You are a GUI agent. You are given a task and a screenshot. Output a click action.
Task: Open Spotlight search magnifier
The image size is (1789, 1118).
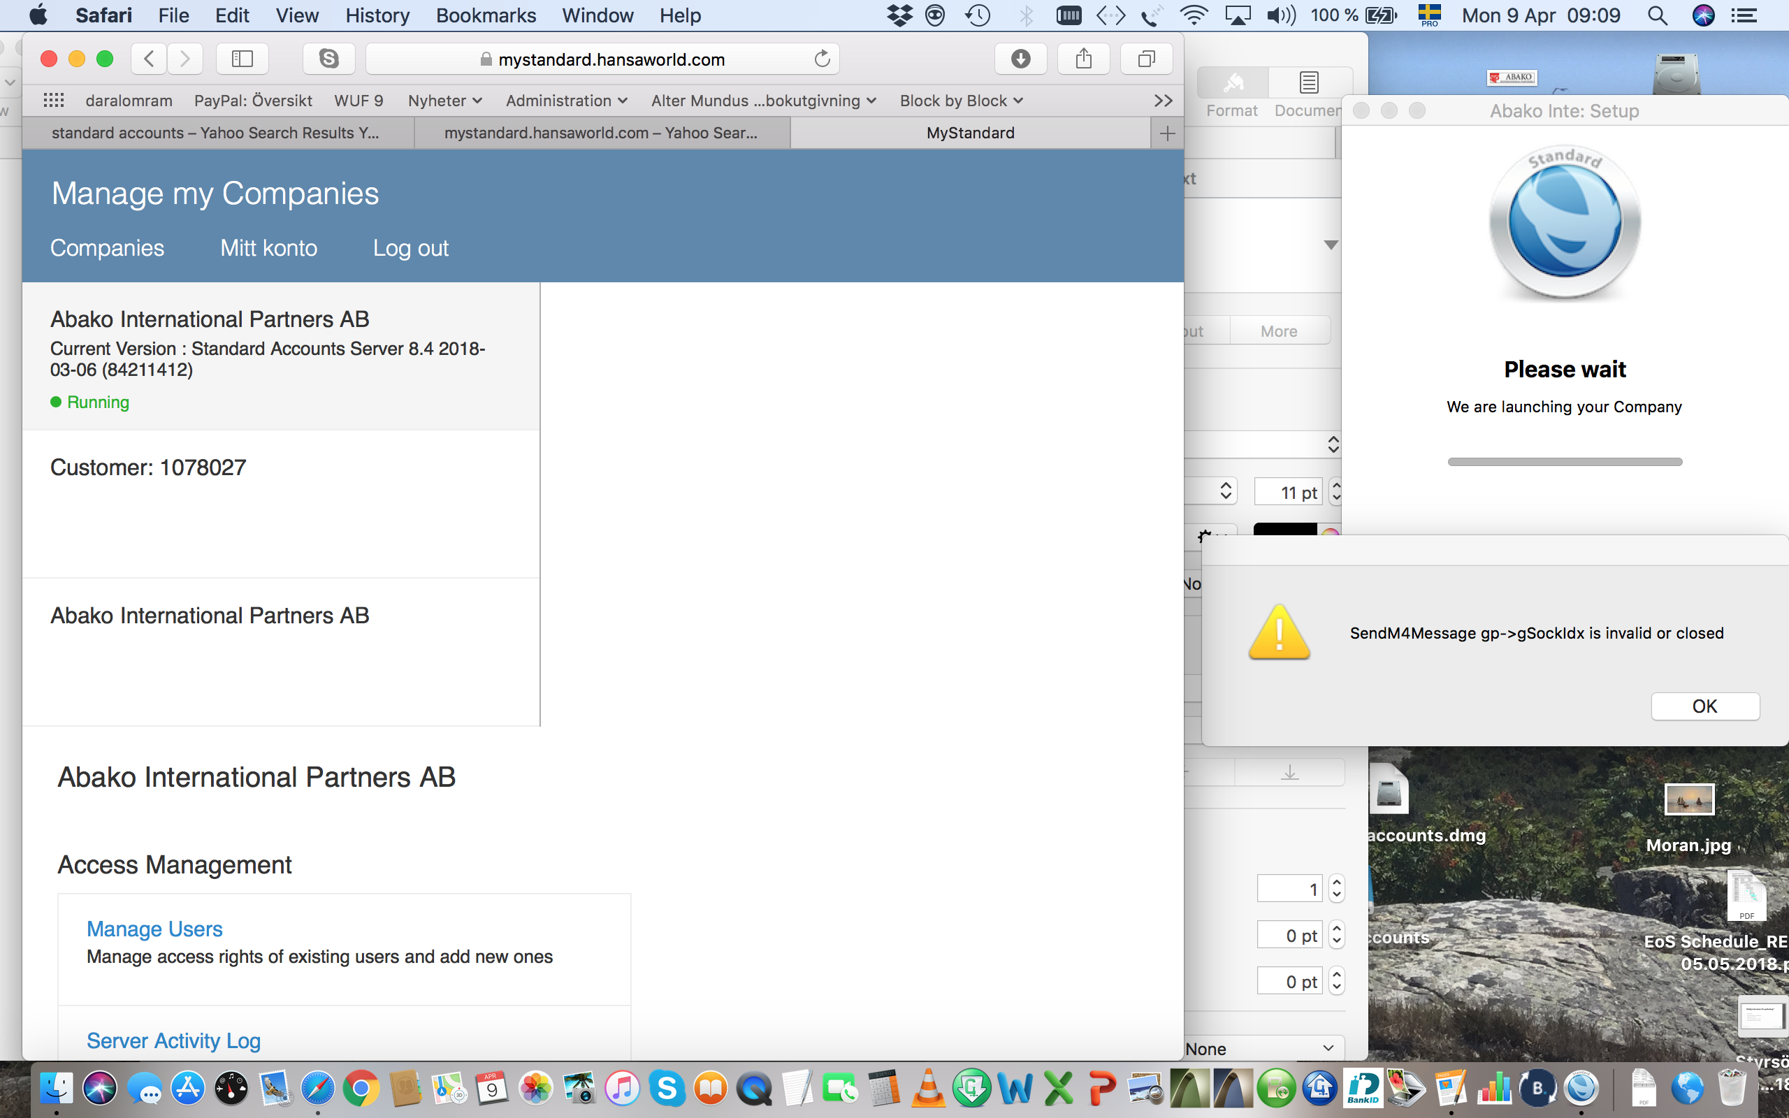click(1658, 15)
